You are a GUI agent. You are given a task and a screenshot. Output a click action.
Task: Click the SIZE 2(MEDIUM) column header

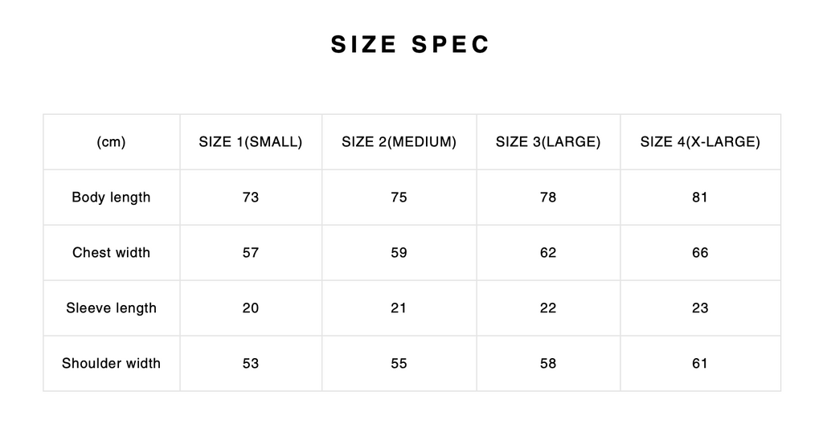pyautogui.click(x=399, y=142)
